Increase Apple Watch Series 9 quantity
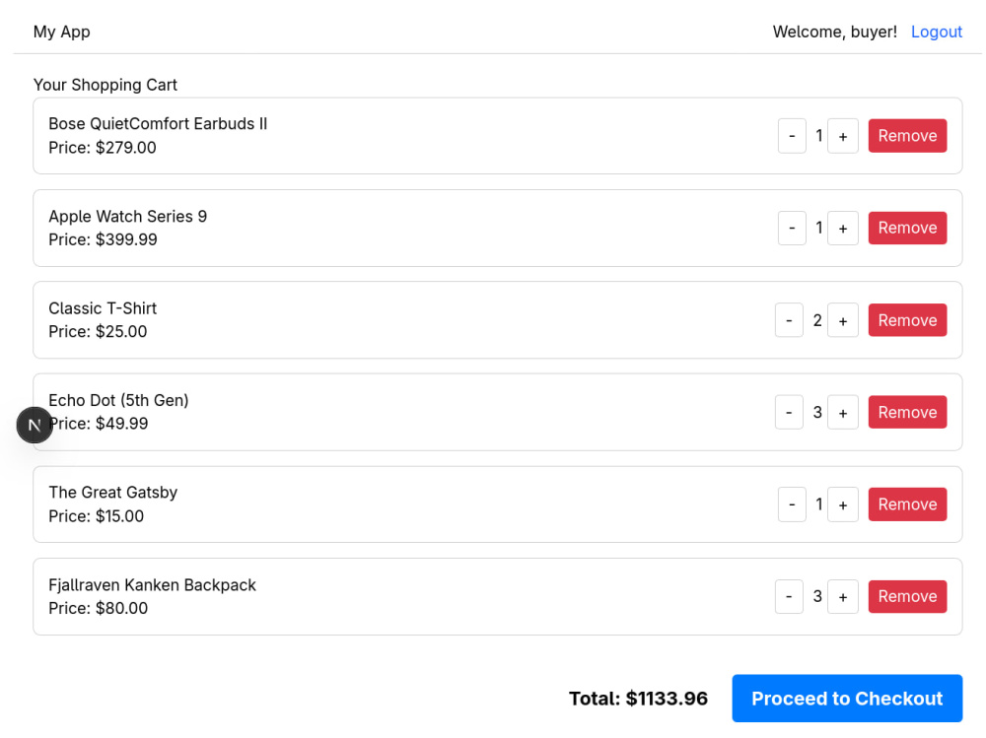This screenshot has height=738, width=986. (x=843, y=229)
